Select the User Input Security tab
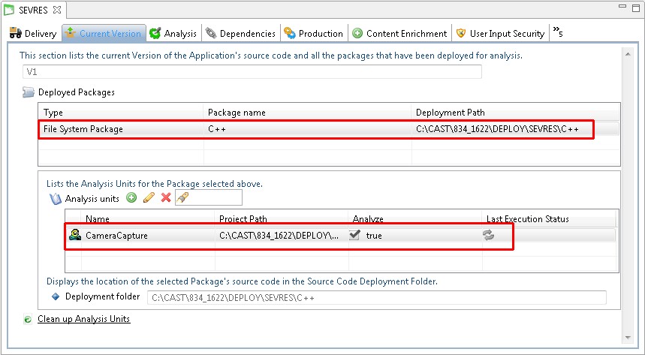Image resolution: width=645 pixels, height=355 pixels. (x=500, y=33)
